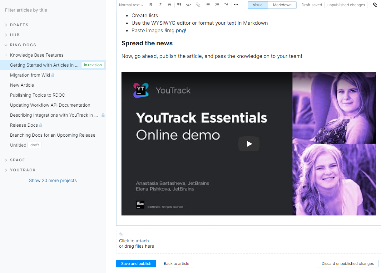Viewport: 391px width, 273px height.
Task: Click Save and publish
Action: [136, 264]
